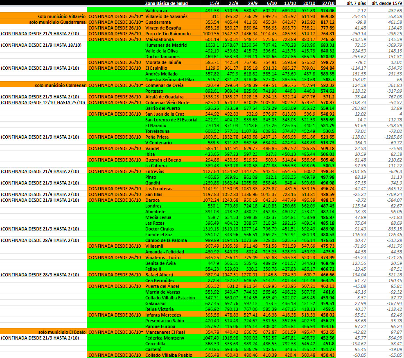Click the "Daroca" zone name cell
This screenshot has height=358, width=404.
(152, 200)
